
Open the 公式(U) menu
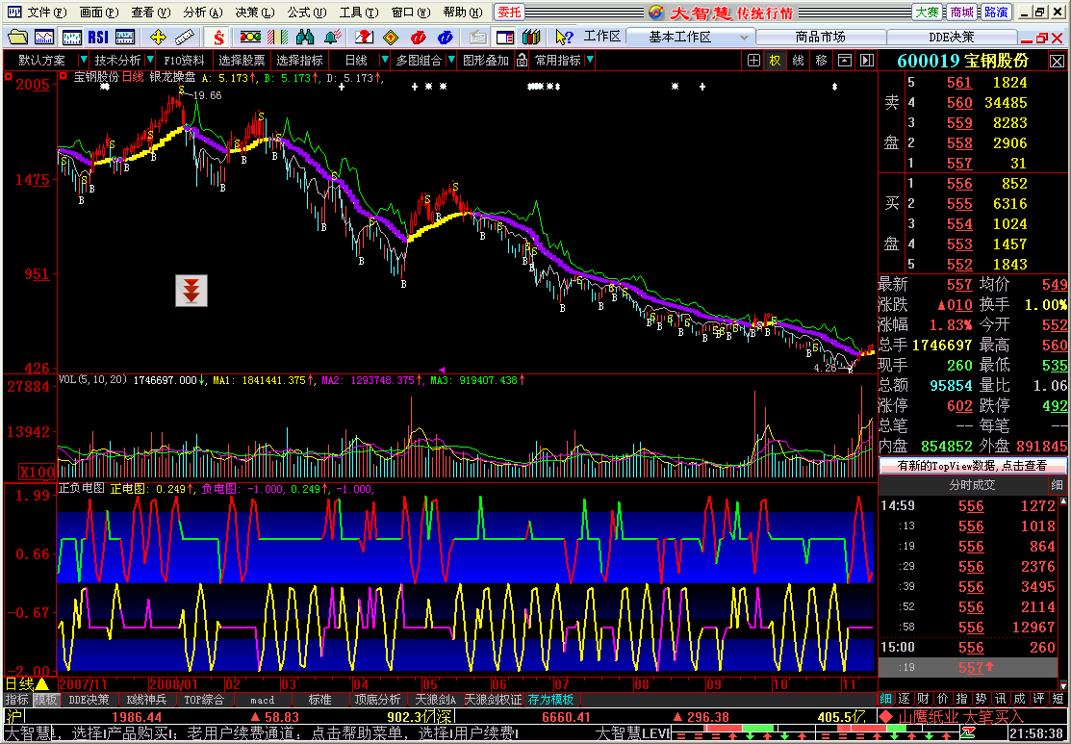tap(307, 13)
